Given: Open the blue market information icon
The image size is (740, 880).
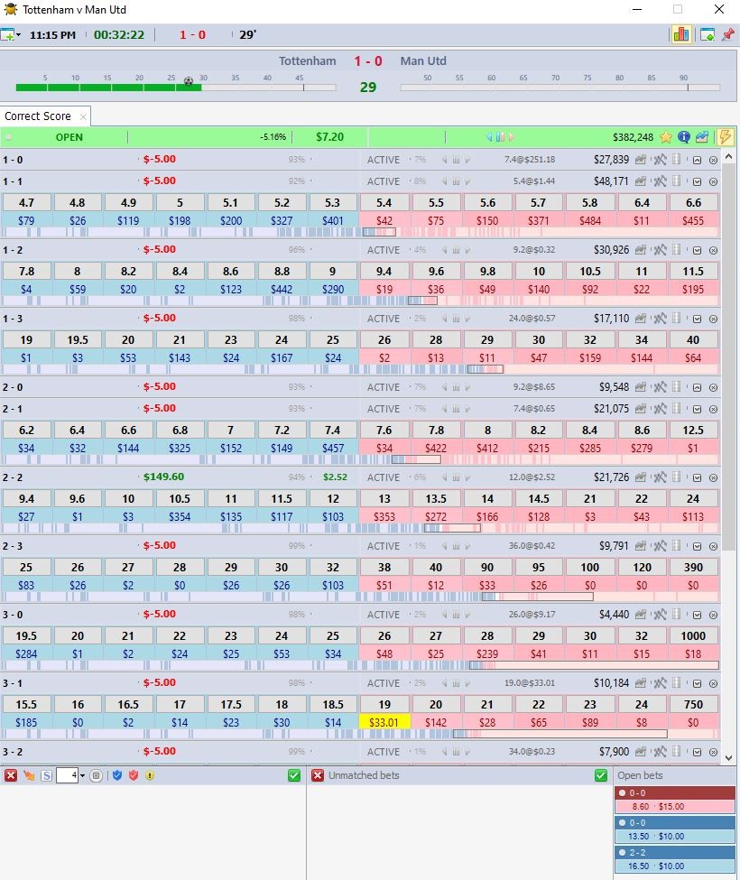Looking at the screenshot, I should [x=683, y=137].
